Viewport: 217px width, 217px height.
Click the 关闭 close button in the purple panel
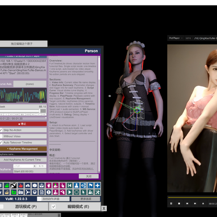tap(89, 176)
